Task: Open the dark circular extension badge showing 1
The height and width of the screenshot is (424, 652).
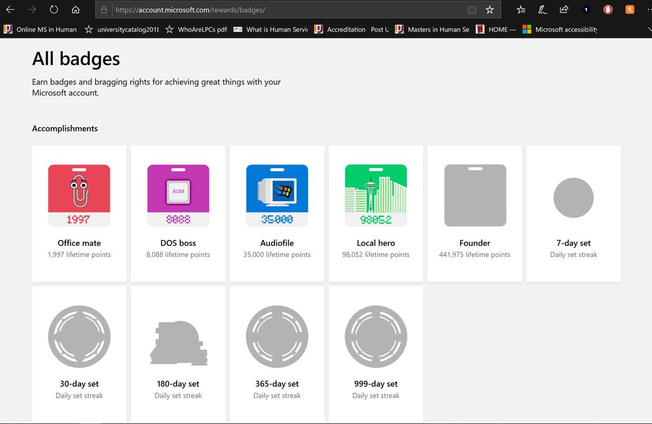Action: (586, 10)
